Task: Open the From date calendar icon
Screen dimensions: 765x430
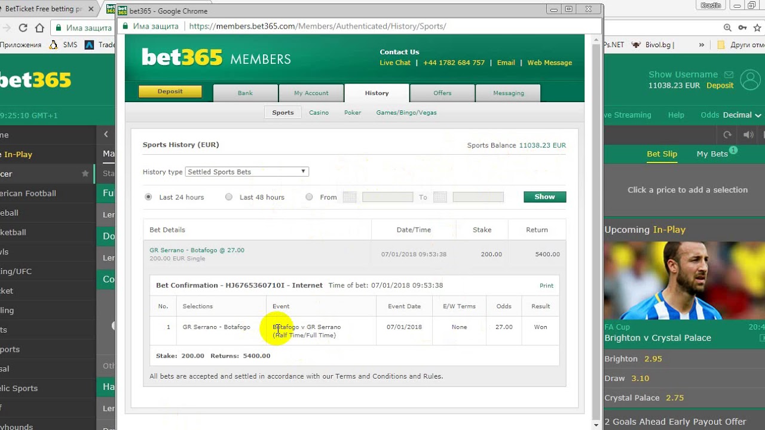Action: [x=350, y=197]
